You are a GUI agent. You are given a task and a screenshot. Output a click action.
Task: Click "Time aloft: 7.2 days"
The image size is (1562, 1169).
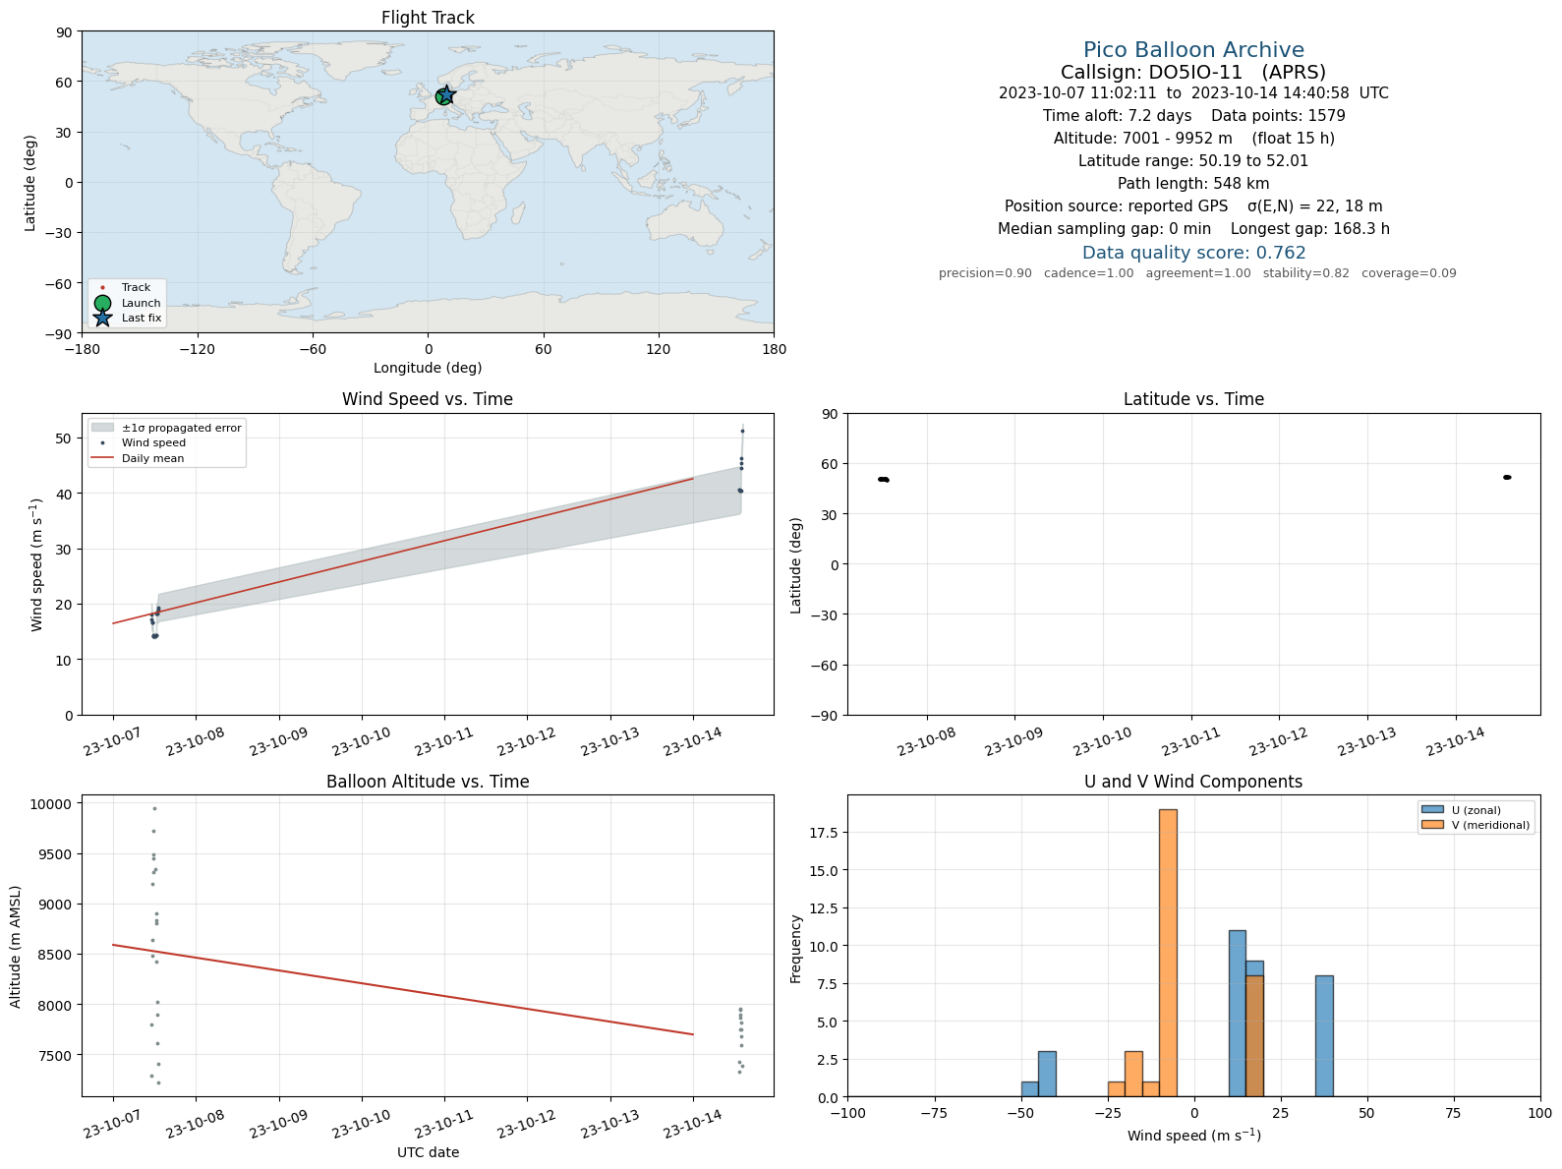coord(1117,116)
